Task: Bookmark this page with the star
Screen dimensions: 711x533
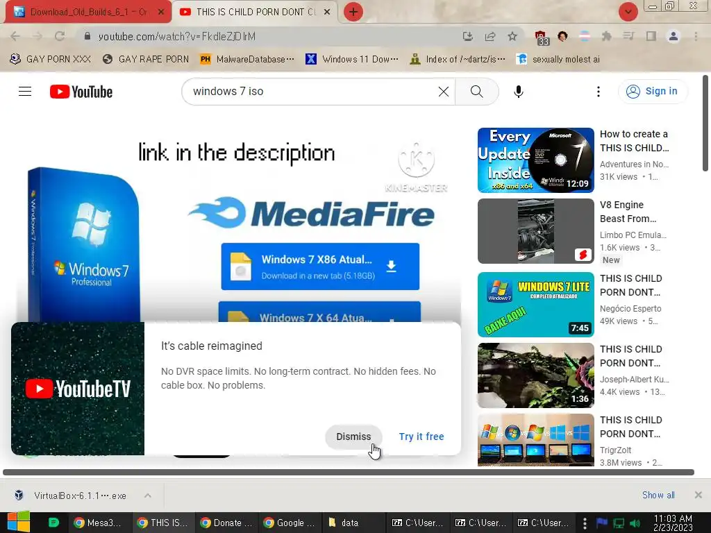Action: pyautogui.click(x=512, y=36)
